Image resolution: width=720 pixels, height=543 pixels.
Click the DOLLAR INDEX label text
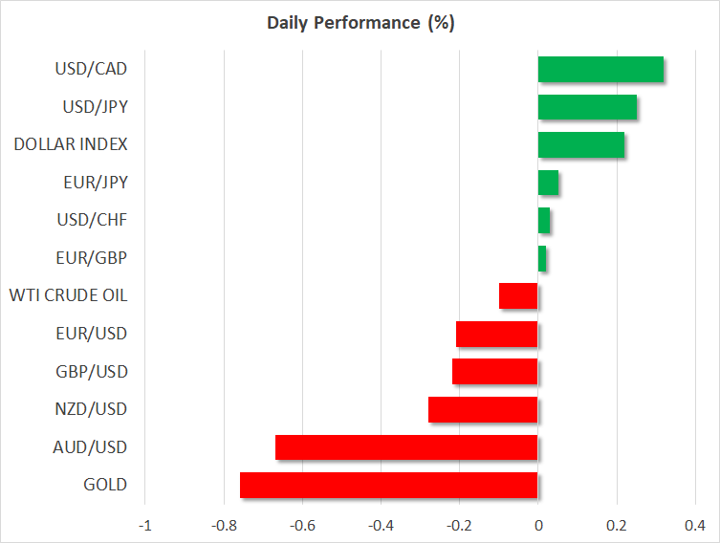click(71, 145)
